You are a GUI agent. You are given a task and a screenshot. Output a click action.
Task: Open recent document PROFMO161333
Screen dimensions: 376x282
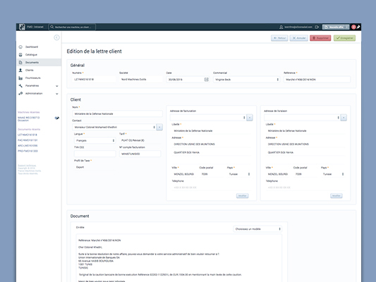28,151
